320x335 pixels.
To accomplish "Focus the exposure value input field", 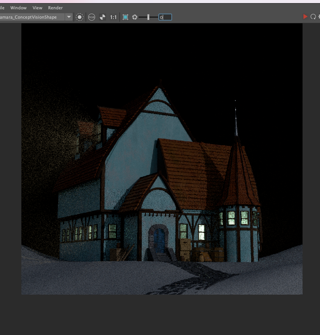I will tap(165, 17).
